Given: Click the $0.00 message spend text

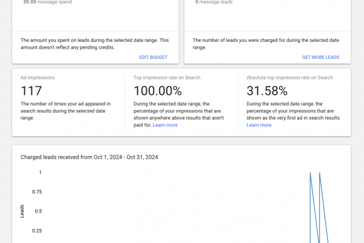Looking at the screenshot, I should click(47, 2).
